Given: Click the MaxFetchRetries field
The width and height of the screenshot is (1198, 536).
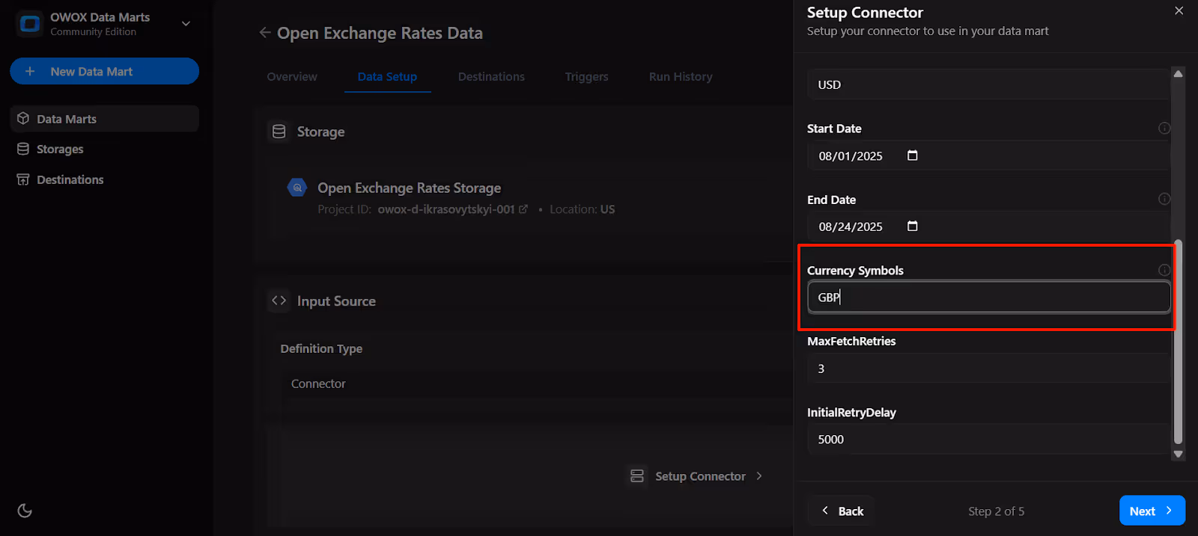Looking at the screenshot, I should (x=988, y=369).
